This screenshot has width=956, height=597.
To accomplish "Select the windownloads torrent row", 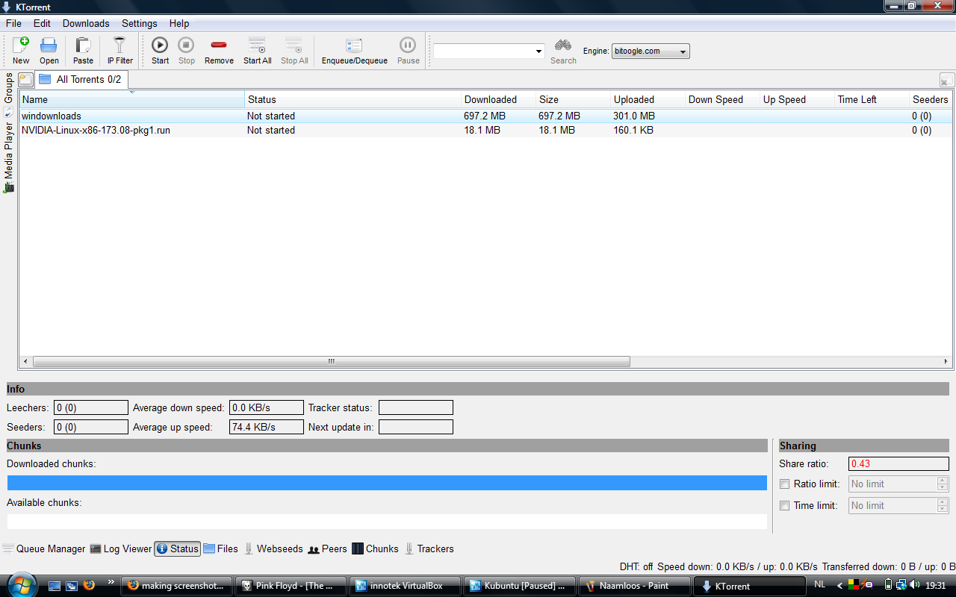I will (x=485, y=116).
